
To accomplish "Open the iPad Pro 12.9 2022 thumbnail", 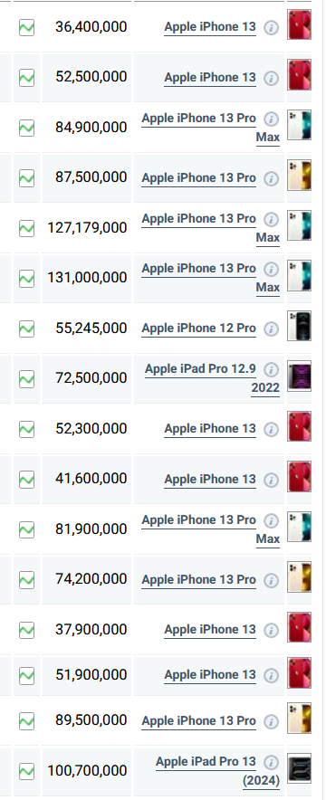I will (x=299, y=376).
